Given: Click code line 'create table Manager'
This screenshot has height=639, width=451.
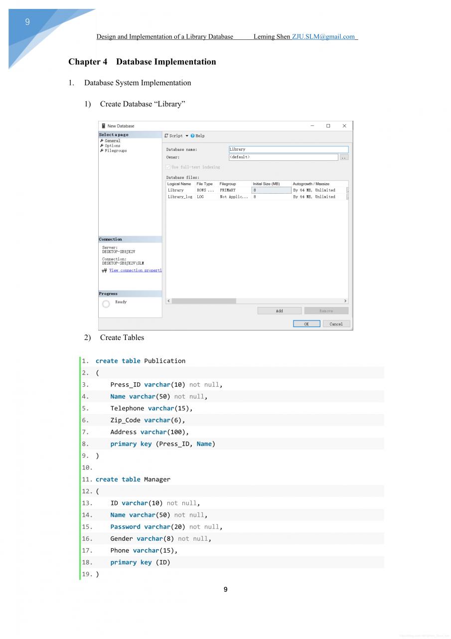Looking at the screenshot, I should (x=133, y=479).
